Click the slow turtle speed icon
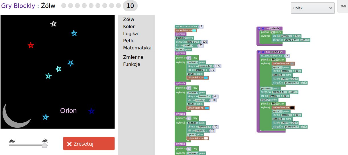This screenshot has width=348, height=155. coord(12,141)
